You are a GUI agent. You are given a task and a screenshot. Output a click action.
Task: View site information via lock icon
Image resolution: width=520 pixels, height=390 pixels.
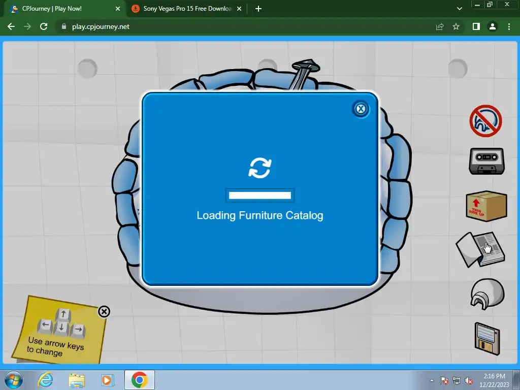click(64, 26)
